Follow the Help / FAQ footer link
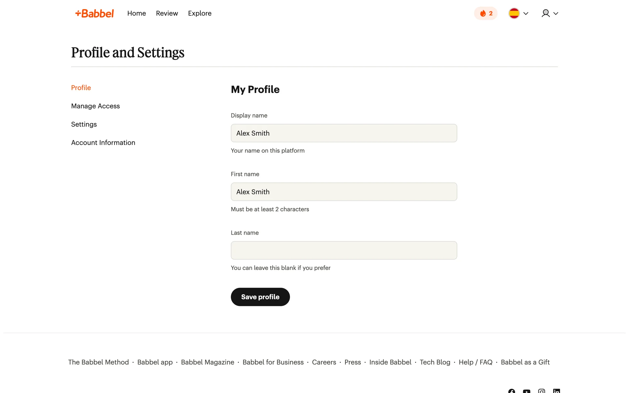 475,362
